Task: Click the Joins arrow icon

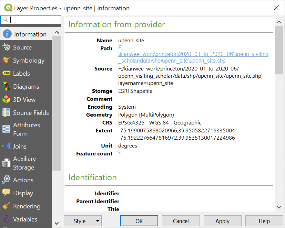Action: pos(6,146)
